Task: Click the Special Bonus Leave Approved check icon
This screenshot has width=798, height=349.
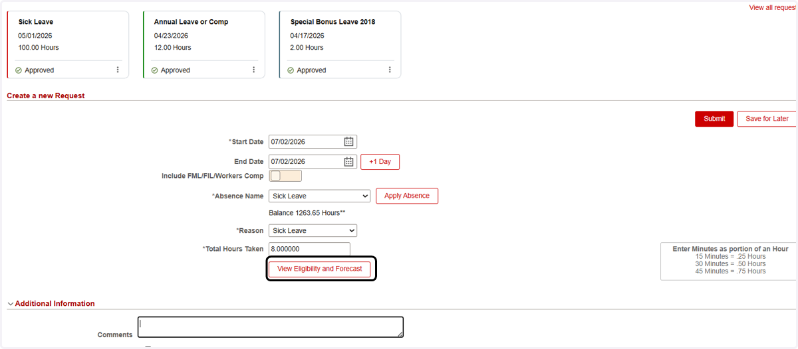Action: pos(291,70)
